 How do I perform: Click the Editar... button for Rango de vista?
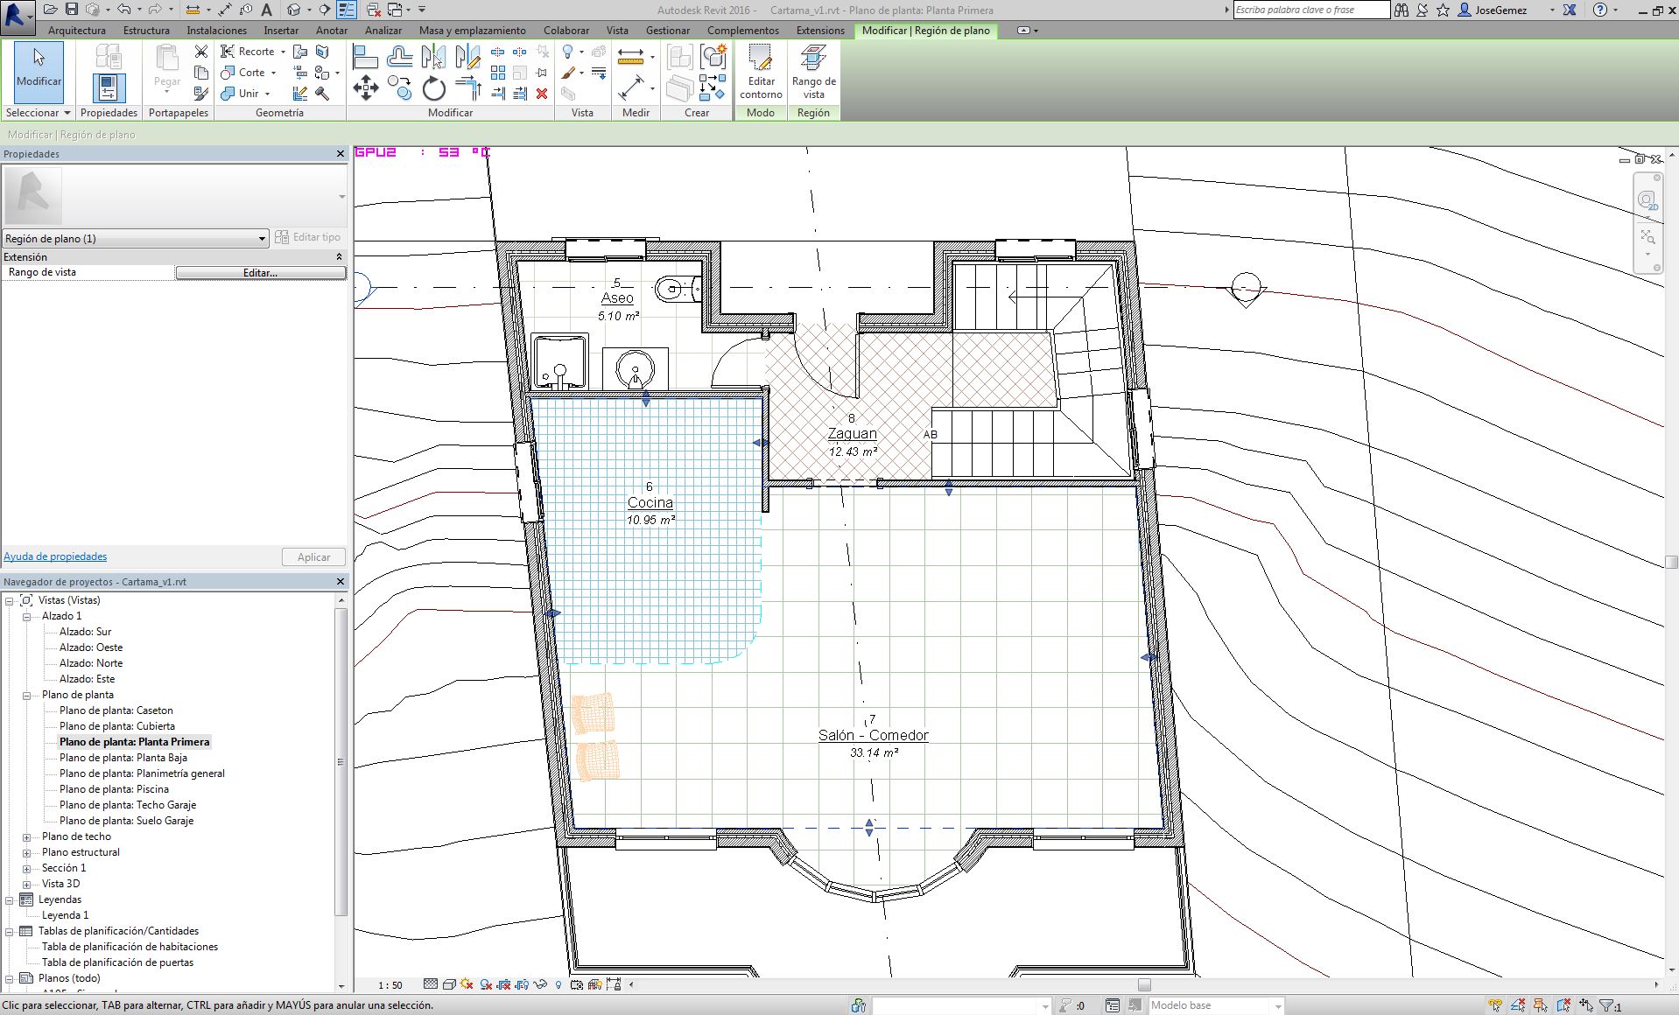point(260,273)
